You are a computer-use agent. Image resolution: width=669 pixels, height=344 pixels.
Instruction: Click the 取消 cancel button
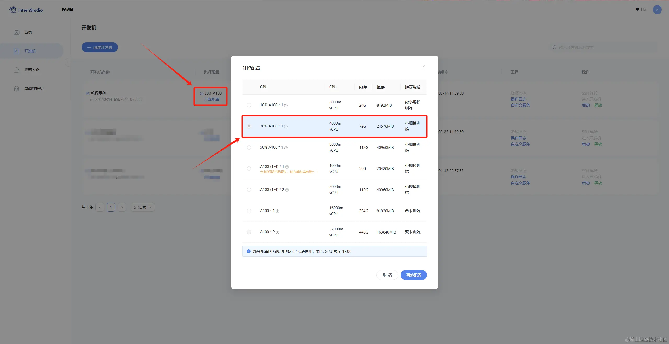coord(387,275)
